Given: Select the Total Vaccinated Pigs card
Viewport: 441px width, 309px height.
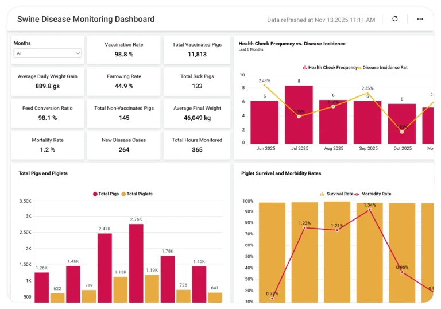Looking at the screenshot, I should pyautogui.click(x=197, y=49).
